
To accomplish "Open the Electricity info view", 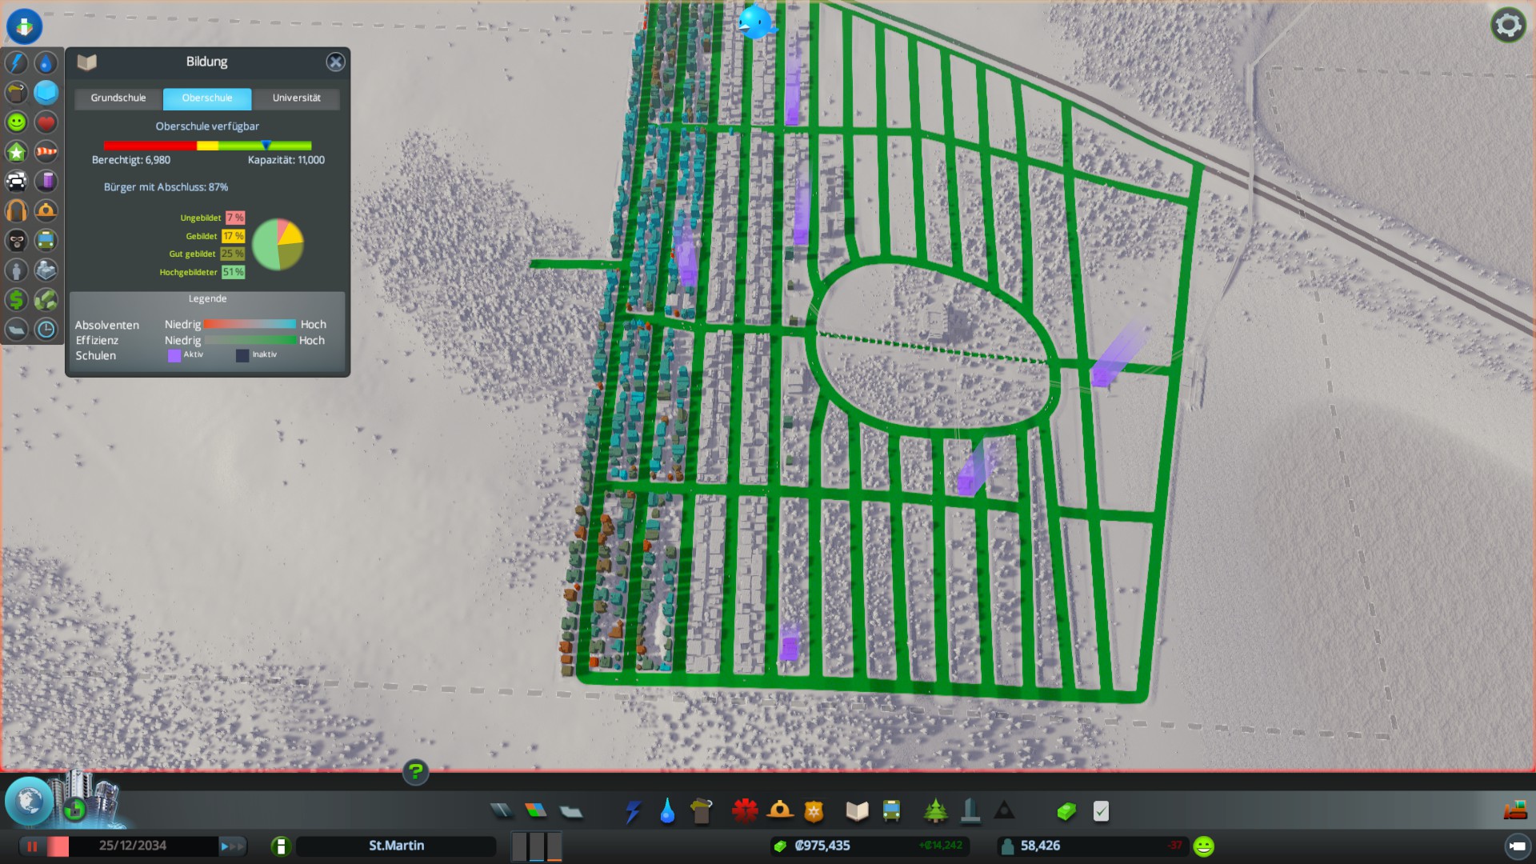I will click(x=16, y=62).
